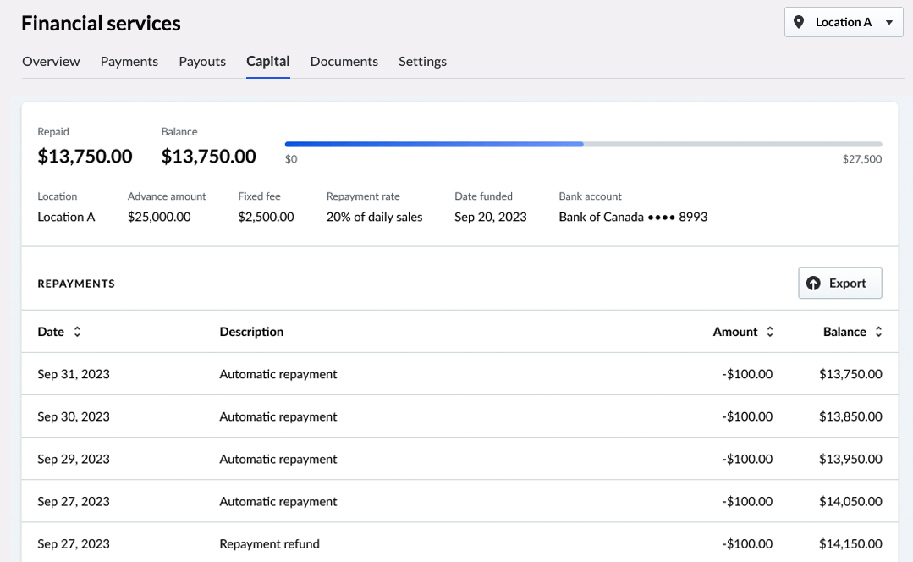Screen dimensions: 913x562
Task: Sort by Date using sort arrows
Action: click(77, 332)
